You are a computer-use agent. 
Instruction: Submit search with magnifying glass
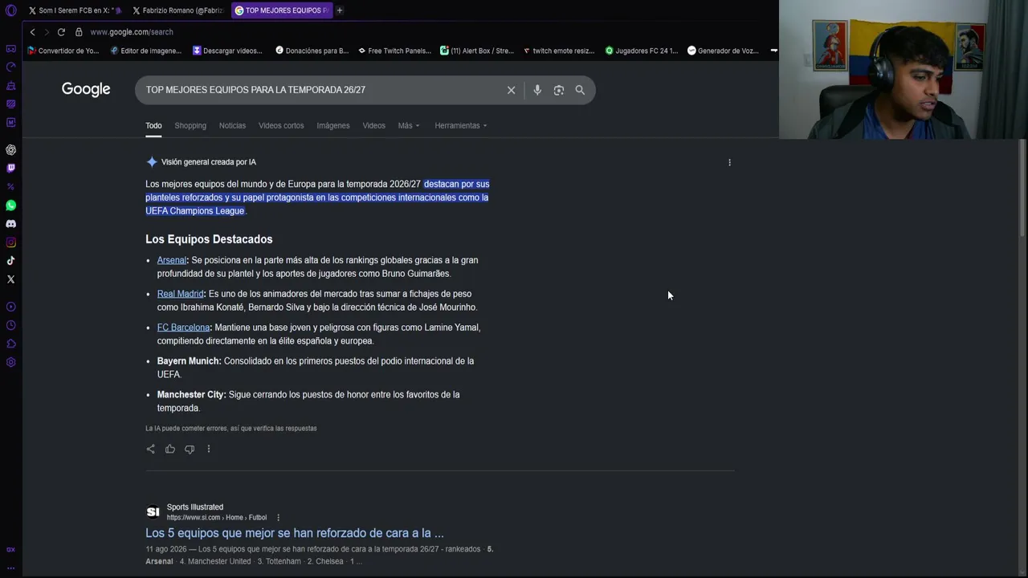[x=580, y=90]
